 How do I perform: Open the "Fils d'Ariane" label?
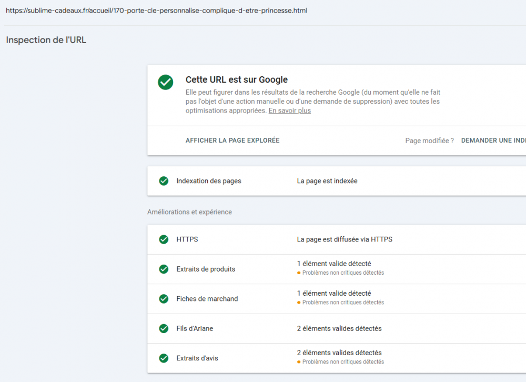point(195,328)
